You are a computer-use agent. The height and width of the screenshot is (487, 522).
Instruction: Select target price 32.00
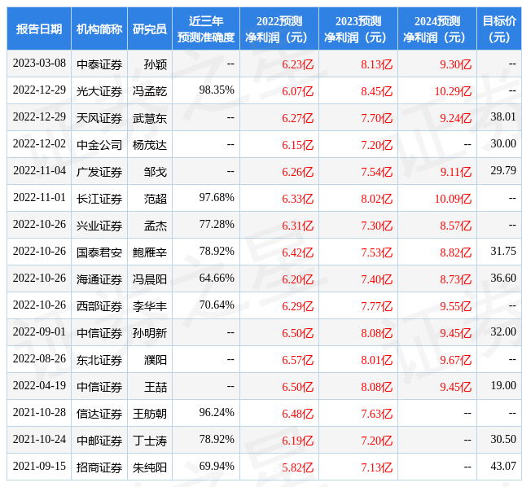pyautogui.click(x=503, y=332)
